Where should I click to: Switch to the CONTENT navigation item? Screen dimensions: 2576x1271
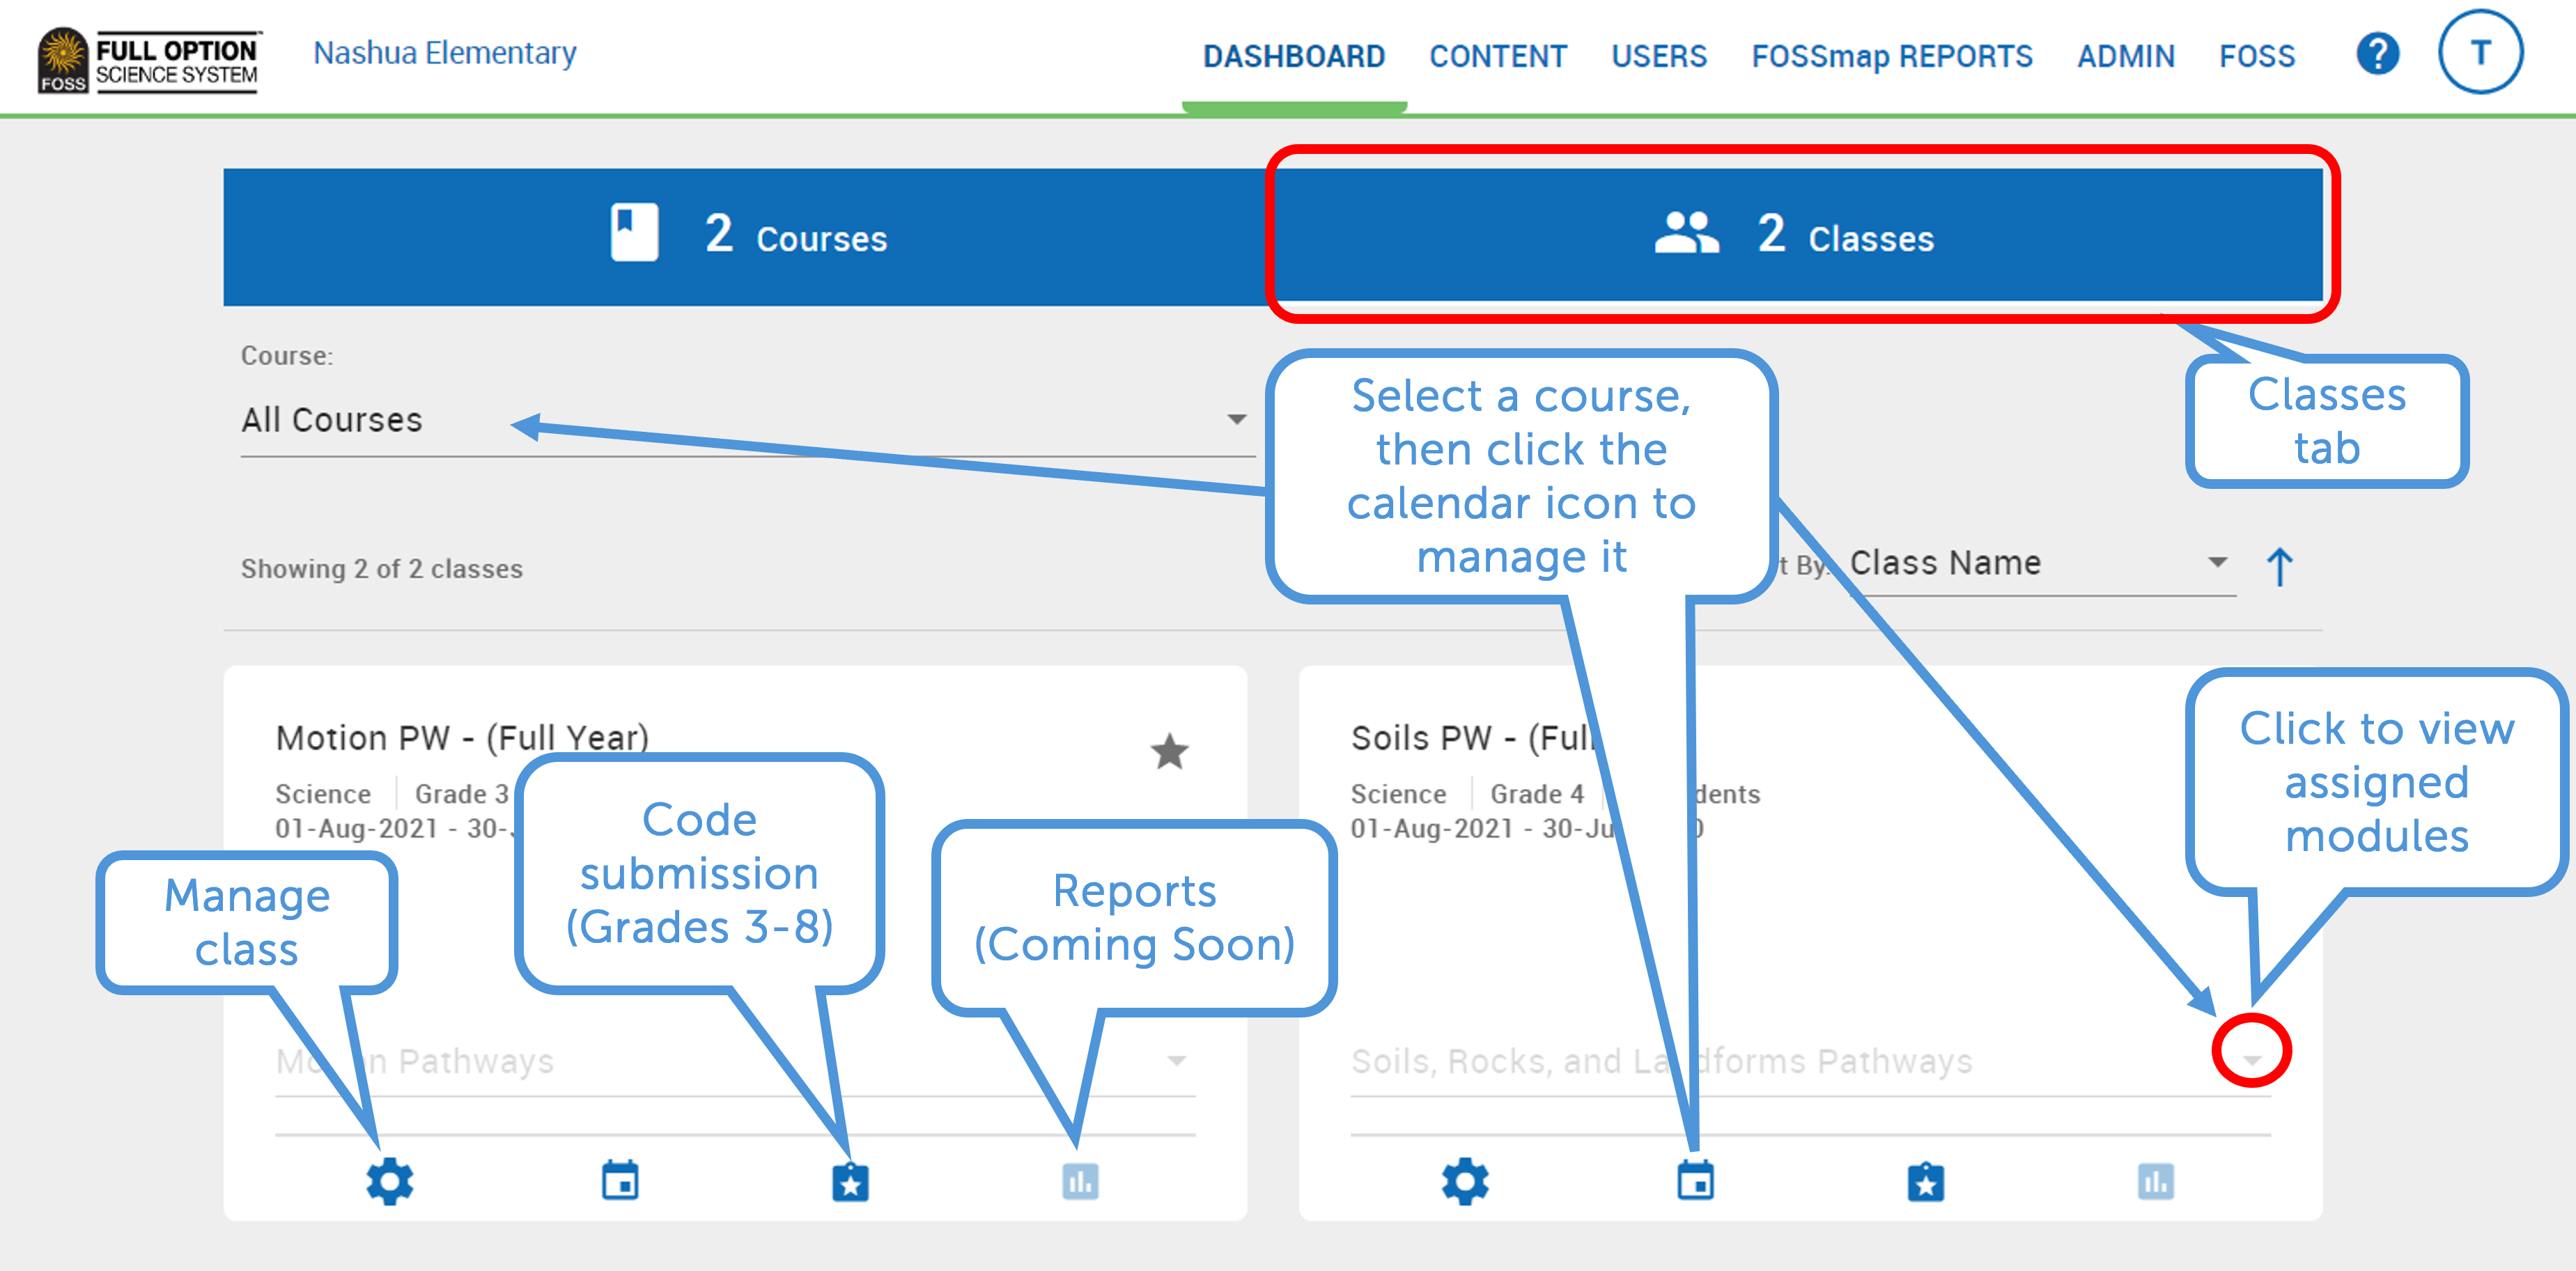(1498, 57)
